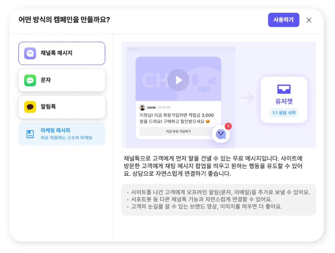Click the 유저챗 chat window icon
The width and height of the screenshot is (335, 253).
point(284,89)
